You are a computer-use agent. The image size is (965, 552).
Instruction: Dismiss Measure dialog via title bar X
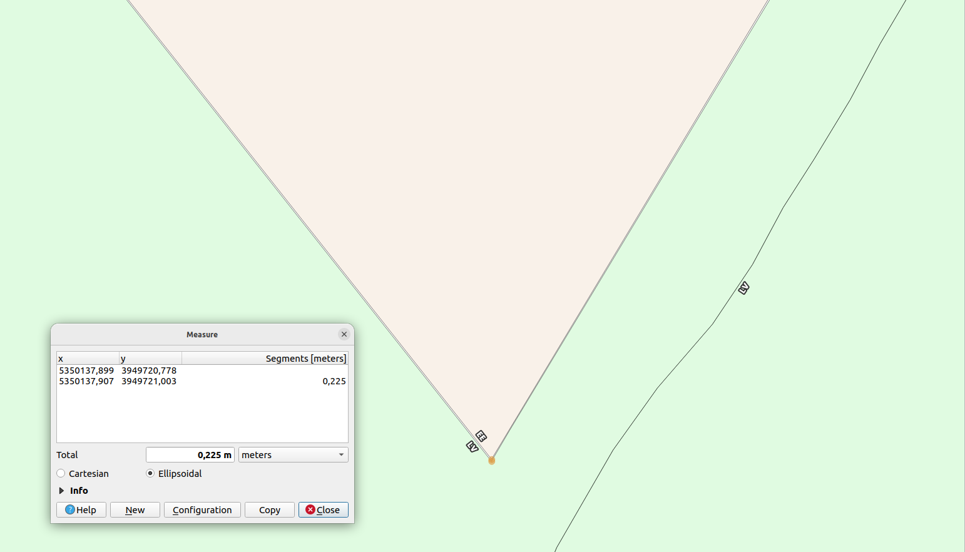pyautogui.click(x=344, y=334)
